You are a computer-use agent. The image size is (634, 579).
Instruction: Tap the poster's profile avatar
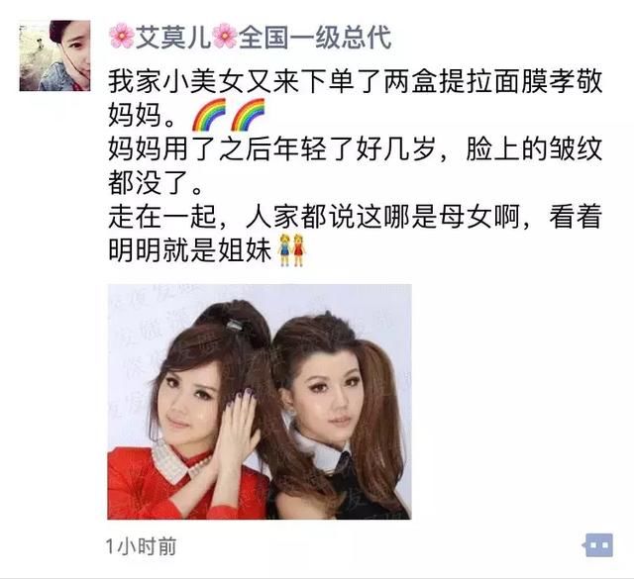point(54,55)
